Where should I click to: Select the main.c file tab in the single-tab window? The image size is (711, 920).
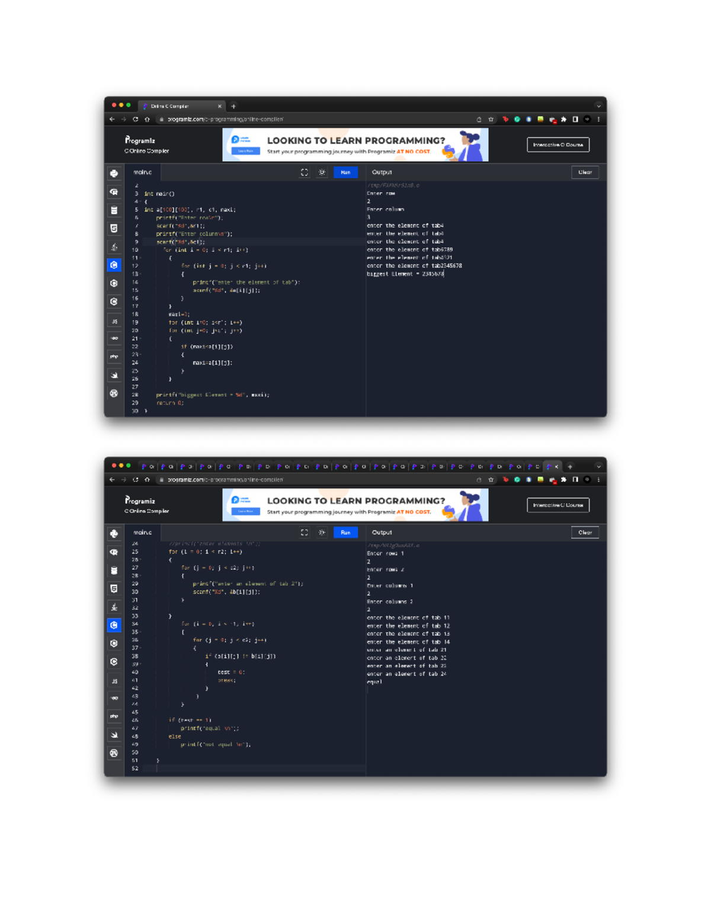[143, 172]
